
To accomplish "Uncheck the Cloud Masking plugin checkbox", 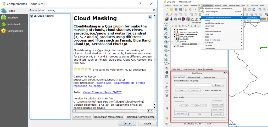I will click(32, 16).
